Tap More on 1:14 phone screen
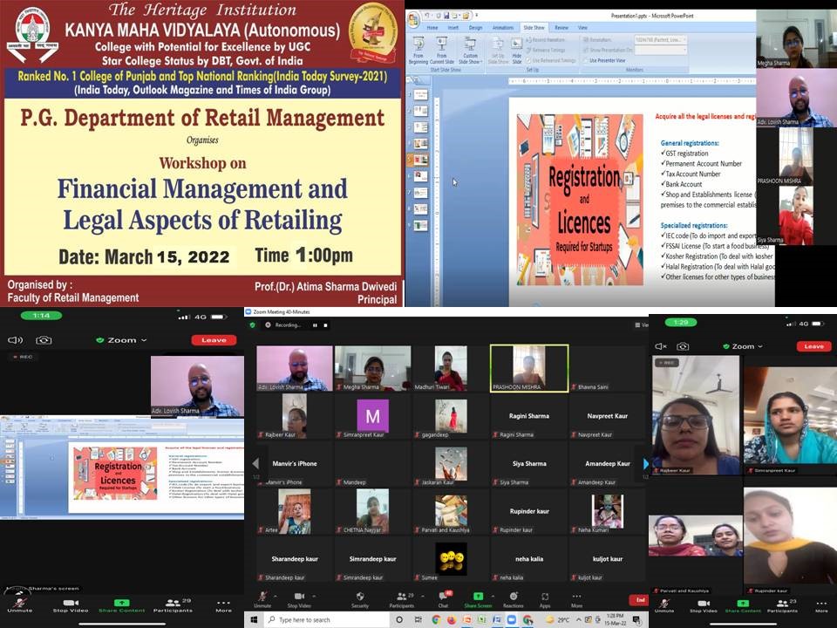This screenshot has width=837, height=628. tap(224, 605)
